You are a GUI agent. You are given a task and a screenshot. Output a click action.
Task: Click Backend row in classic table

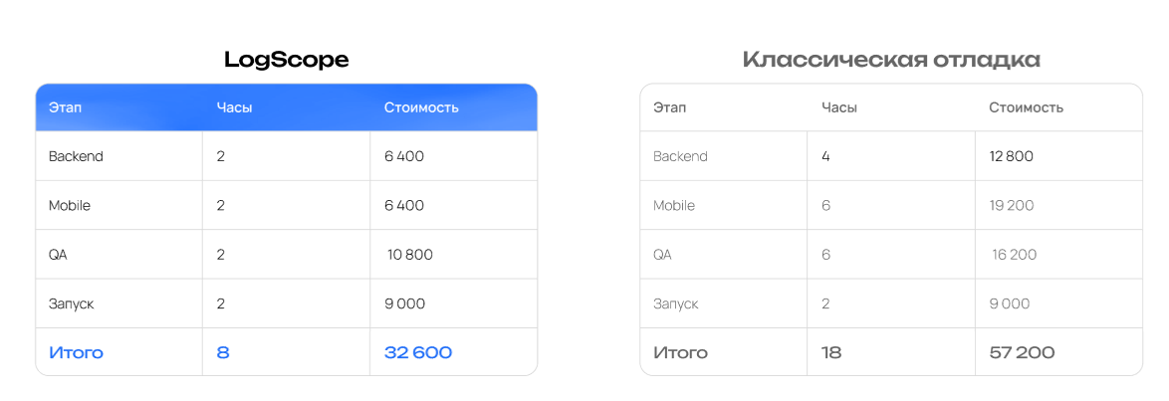click(x=680, y=156)
